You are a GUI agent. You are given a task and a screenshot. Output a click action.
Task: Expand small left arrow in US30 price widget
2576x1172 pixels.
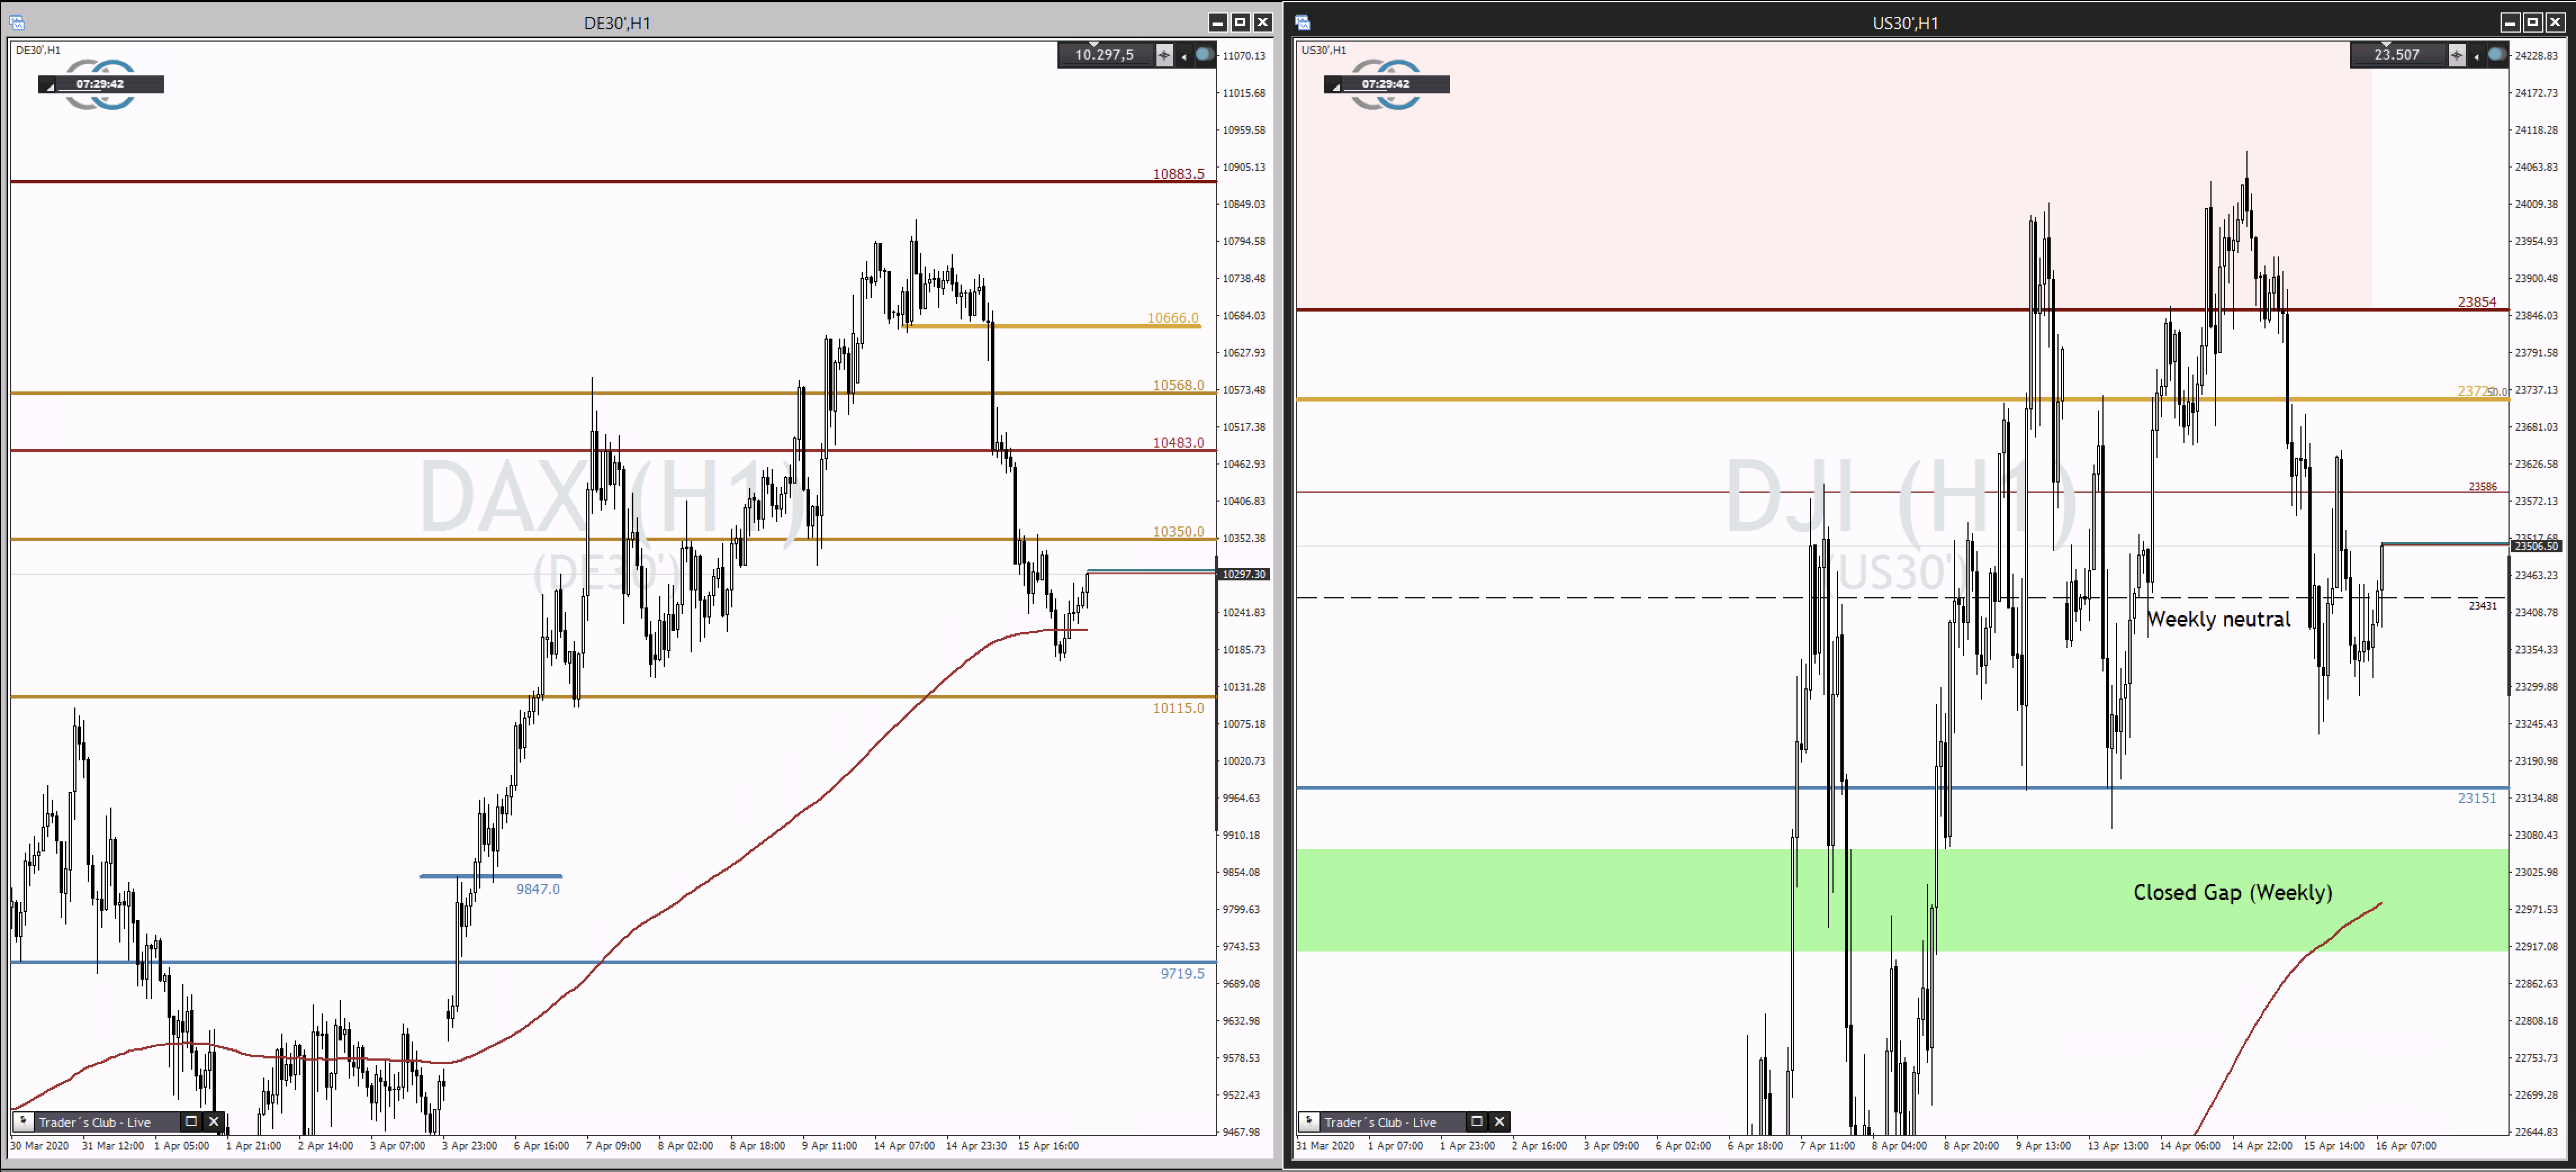pos(2477,57)
